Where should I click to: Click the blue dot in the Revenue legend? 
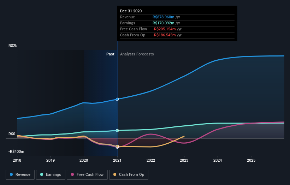(12, 174)
